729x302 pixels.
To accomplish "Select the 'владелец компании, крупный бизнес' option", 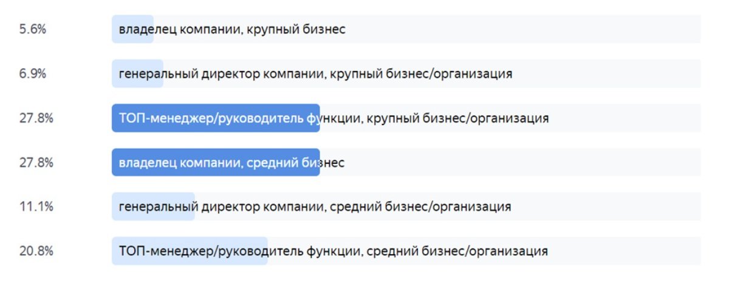I will click(x=232, y=29).
